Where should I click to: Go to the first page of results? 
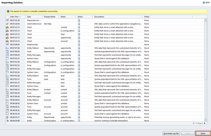coord(194,123)
